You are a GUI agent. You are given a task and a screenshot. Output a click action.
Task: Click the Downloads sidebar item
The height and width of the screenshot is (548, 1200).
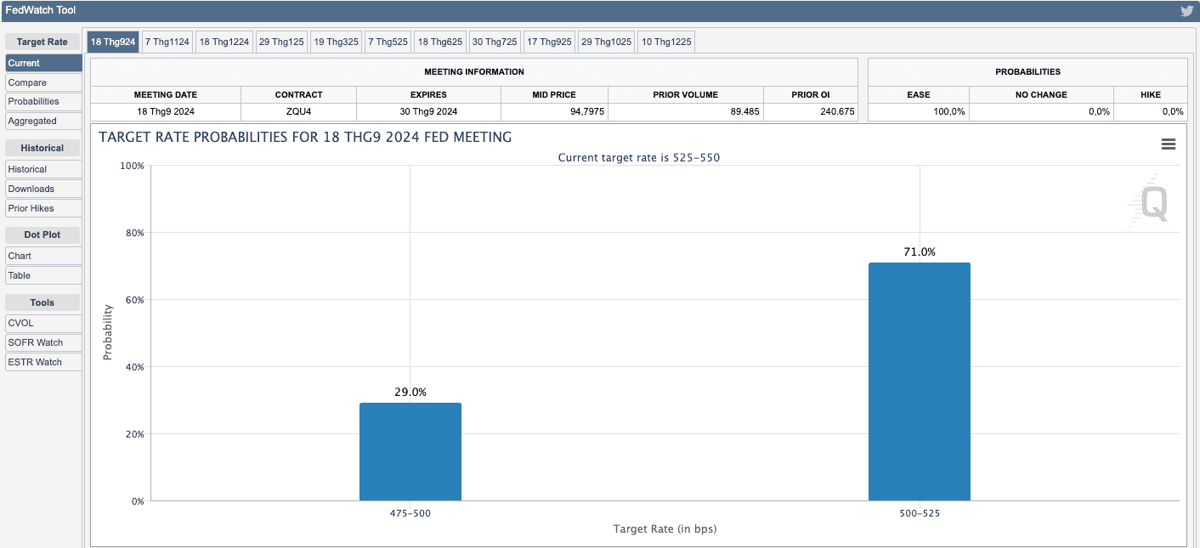tap(43, 189)
